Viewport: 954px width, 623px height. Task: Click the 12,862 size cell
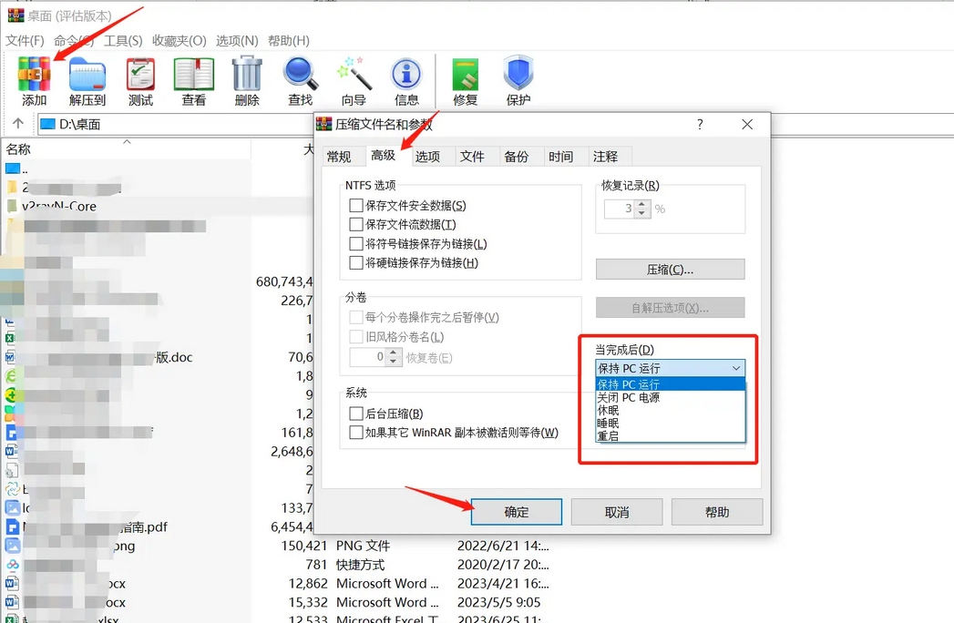(x=308, y=584)
